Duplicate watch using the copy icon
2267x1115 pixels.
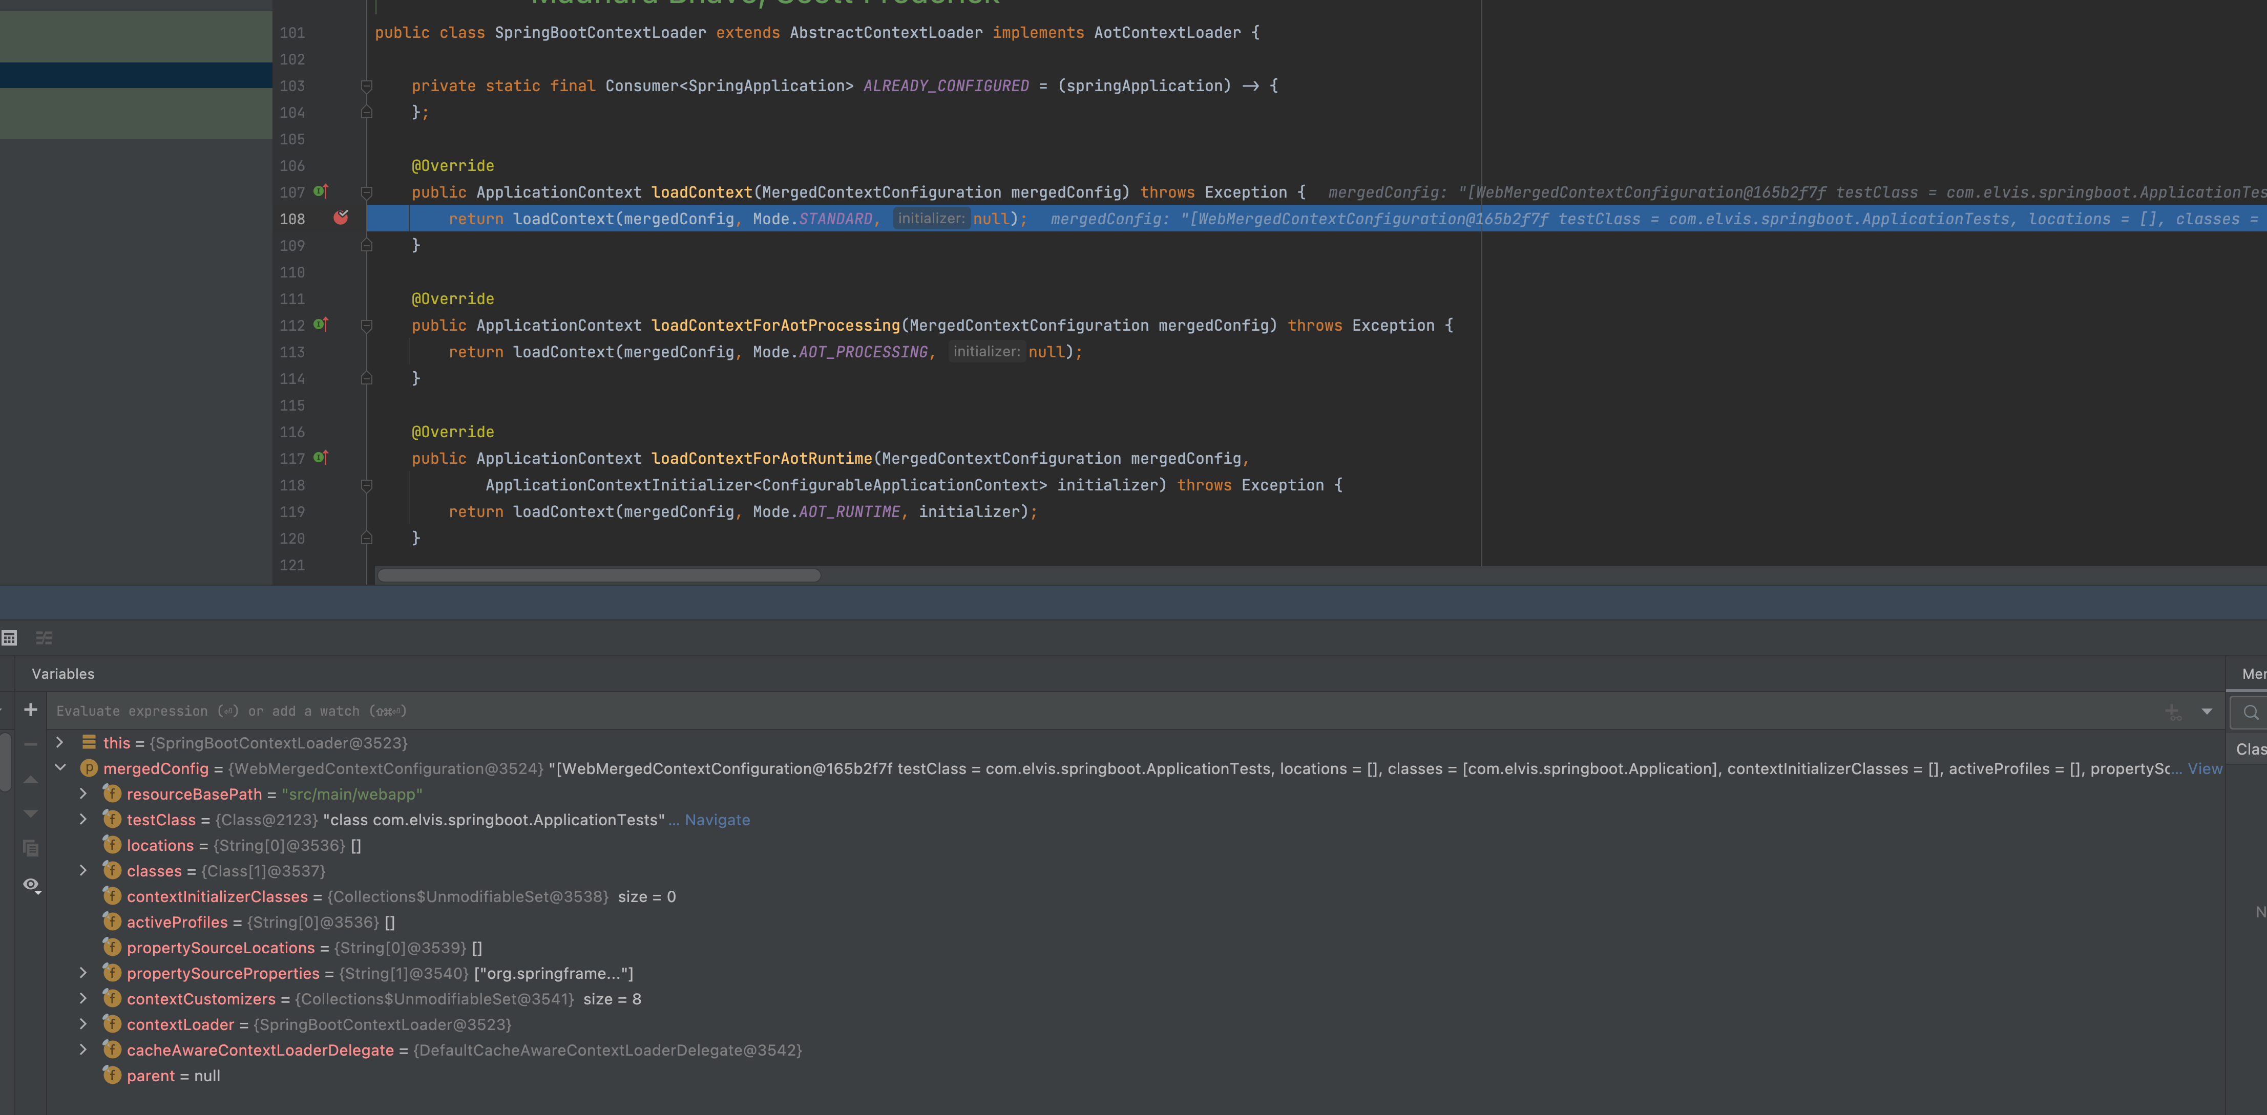31,848
